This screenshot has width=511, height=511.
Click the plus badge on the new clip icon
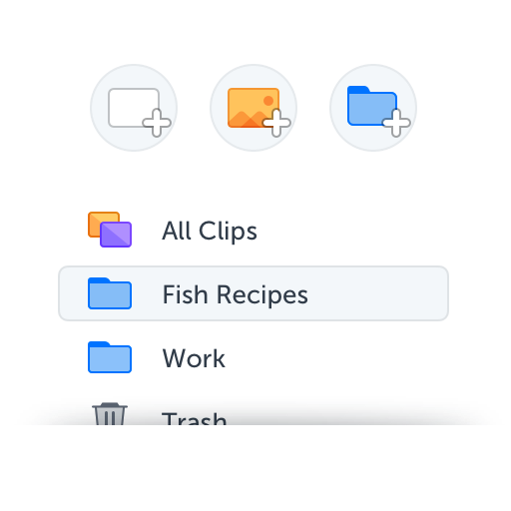(157, 123)
